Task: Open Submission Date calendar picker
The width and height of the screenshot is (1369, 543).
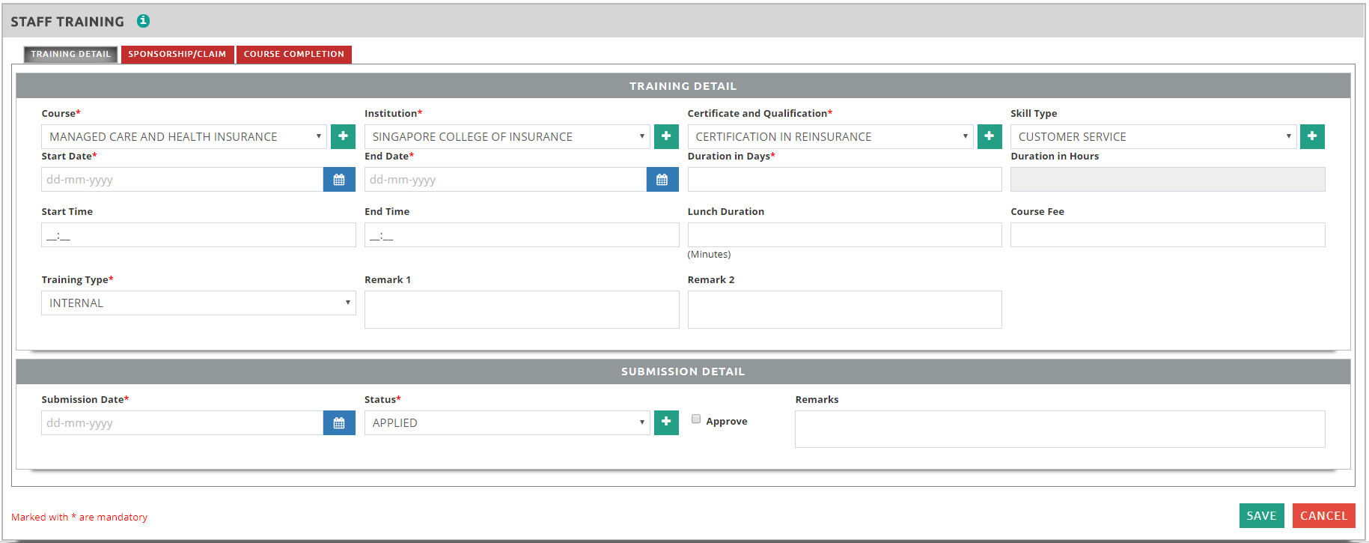Action: [x=339, y=423]
